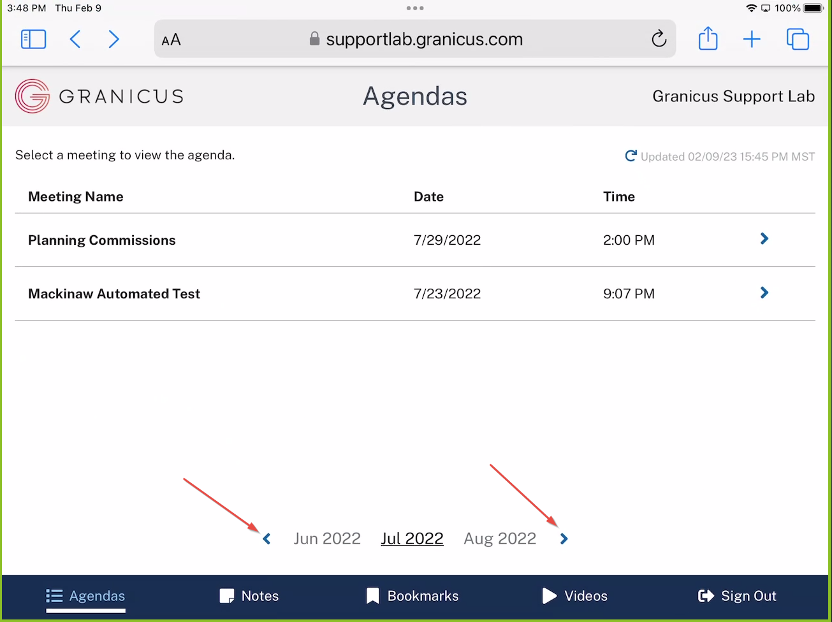Switch to the Notes tab
The image size is (832, 622).
(249, 597)
